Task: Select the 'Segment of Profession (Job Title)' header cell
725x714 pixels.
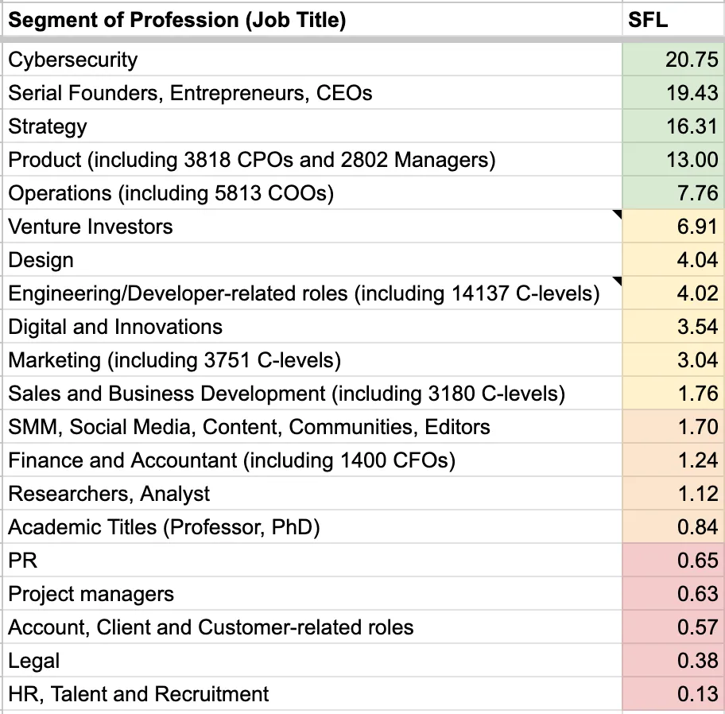Action: tap(312, 20)
